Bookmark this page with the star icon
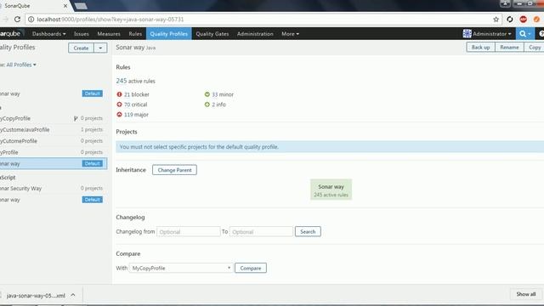Viewport: 544px width, 306px height. click(496, 20)
